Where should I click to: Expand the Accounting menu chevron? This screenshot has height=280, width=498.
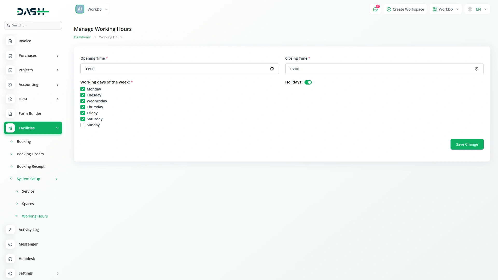point(58,85)
